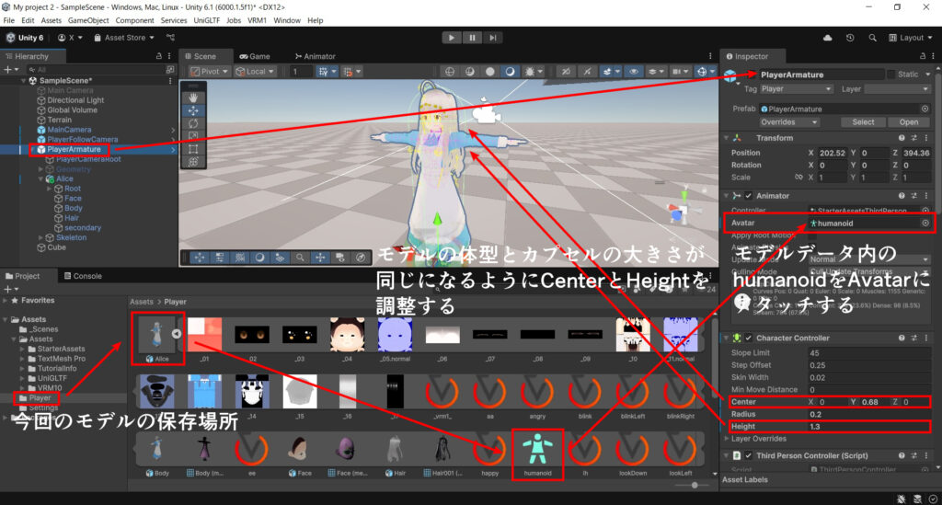The height and width of the screenshot is (505, 942).
Task: Toggle the Static checkbox in Inspector
Action: tap(890, 75)
